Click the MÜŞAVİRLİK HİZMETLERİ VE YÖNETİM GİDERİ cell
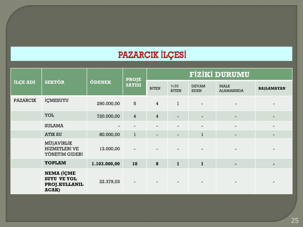Viewport: 303px width, 227px height. (64, 149)
